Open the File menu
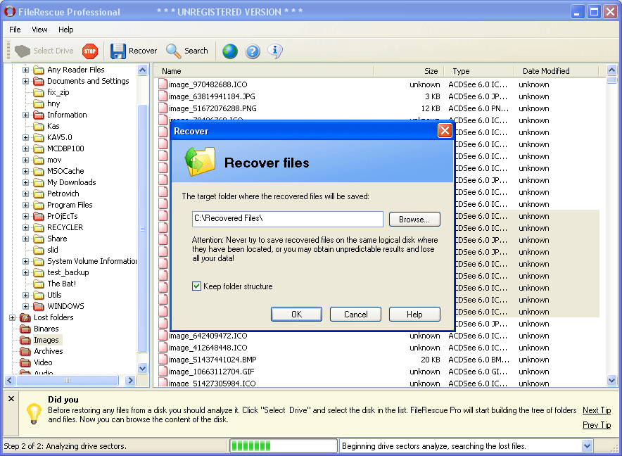 click(15, 30)
